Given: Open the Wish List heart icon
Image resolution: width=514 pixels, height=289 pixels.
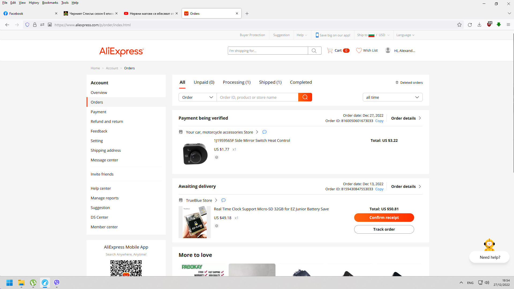Looking at the screenshot, I should [x=359, y=51].
